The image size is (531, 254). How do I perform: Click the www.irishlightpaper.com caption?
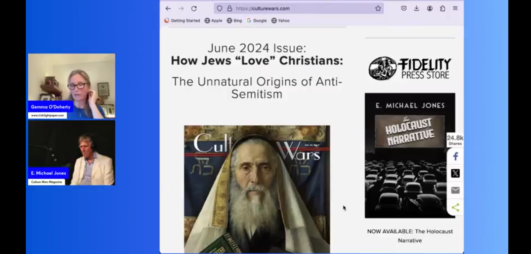click(x=47, y=115)
